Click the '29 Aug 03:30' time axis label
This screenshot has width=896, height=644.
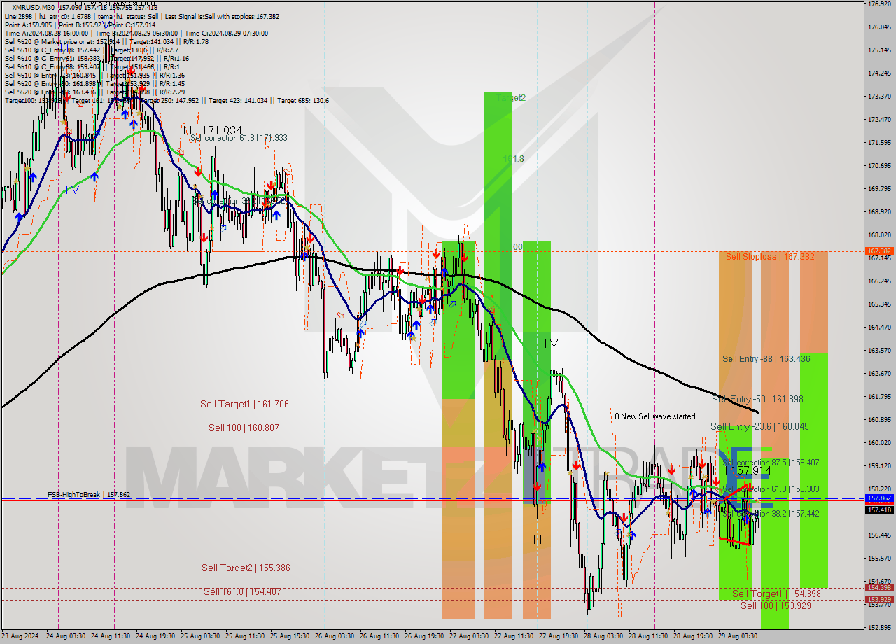coord(736,636)
